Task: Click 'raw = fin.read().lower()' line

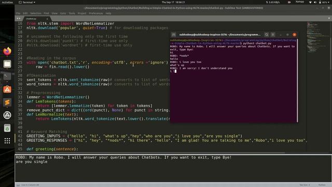Action: 62,67
